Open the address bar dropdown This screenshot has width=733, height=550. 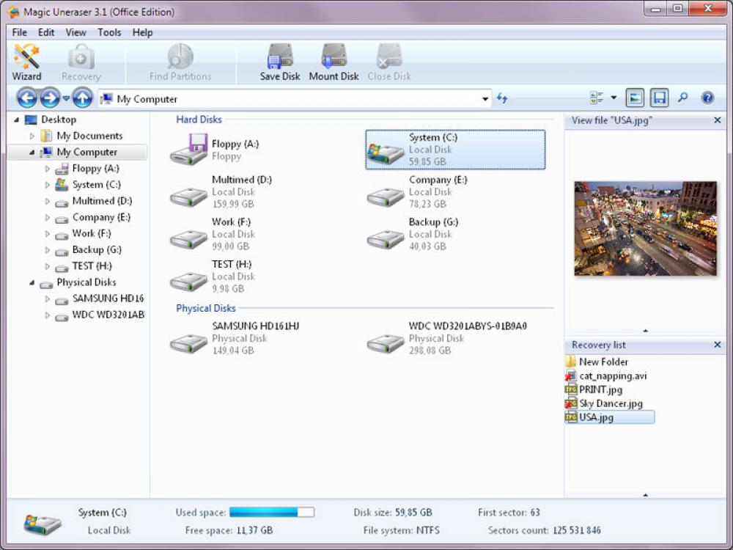point(485,98)
